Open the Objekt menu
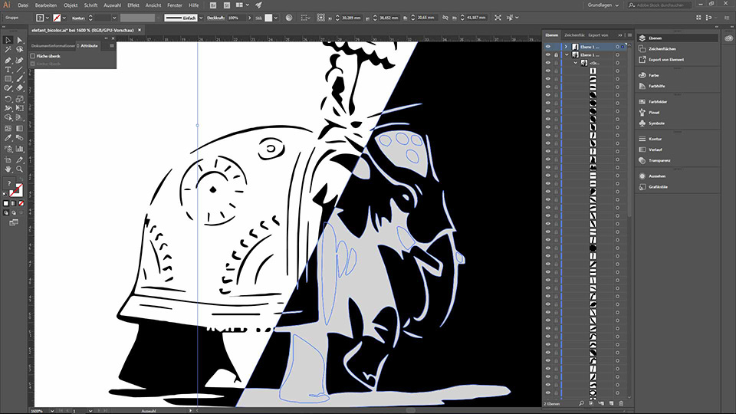This screenshot has width=736, height=414. [71, 5]
